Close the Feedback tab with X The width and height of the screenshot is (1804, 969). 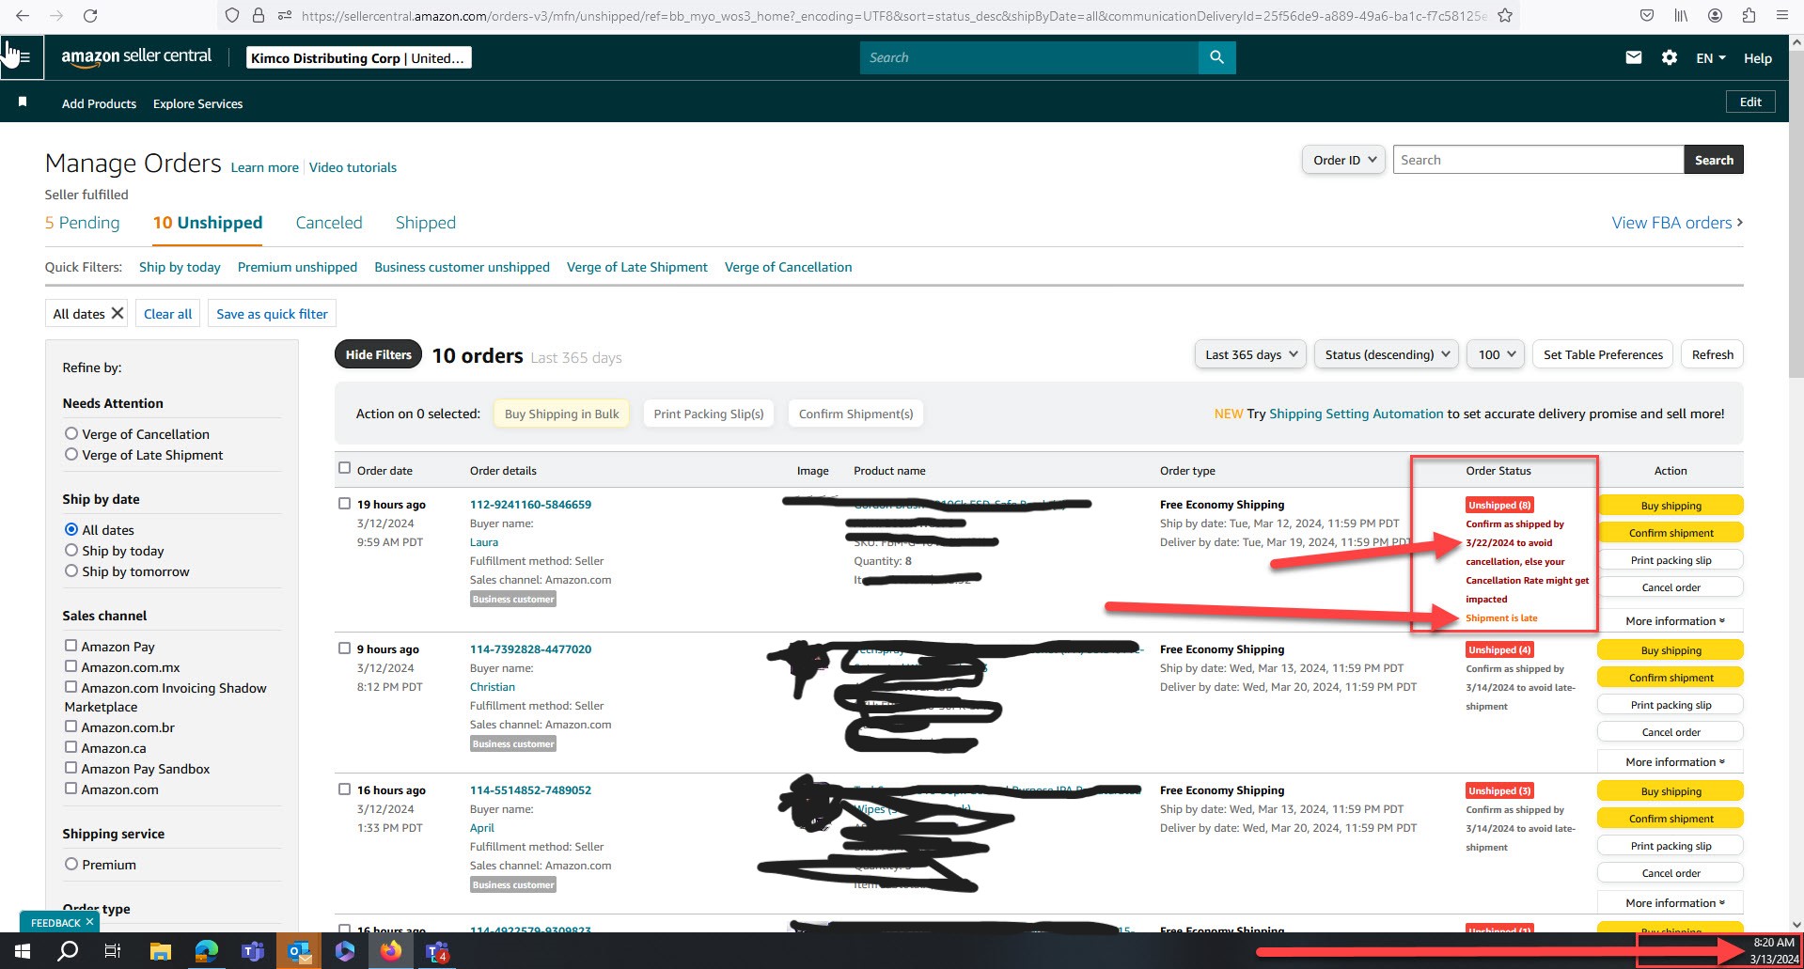pos(89,922)
